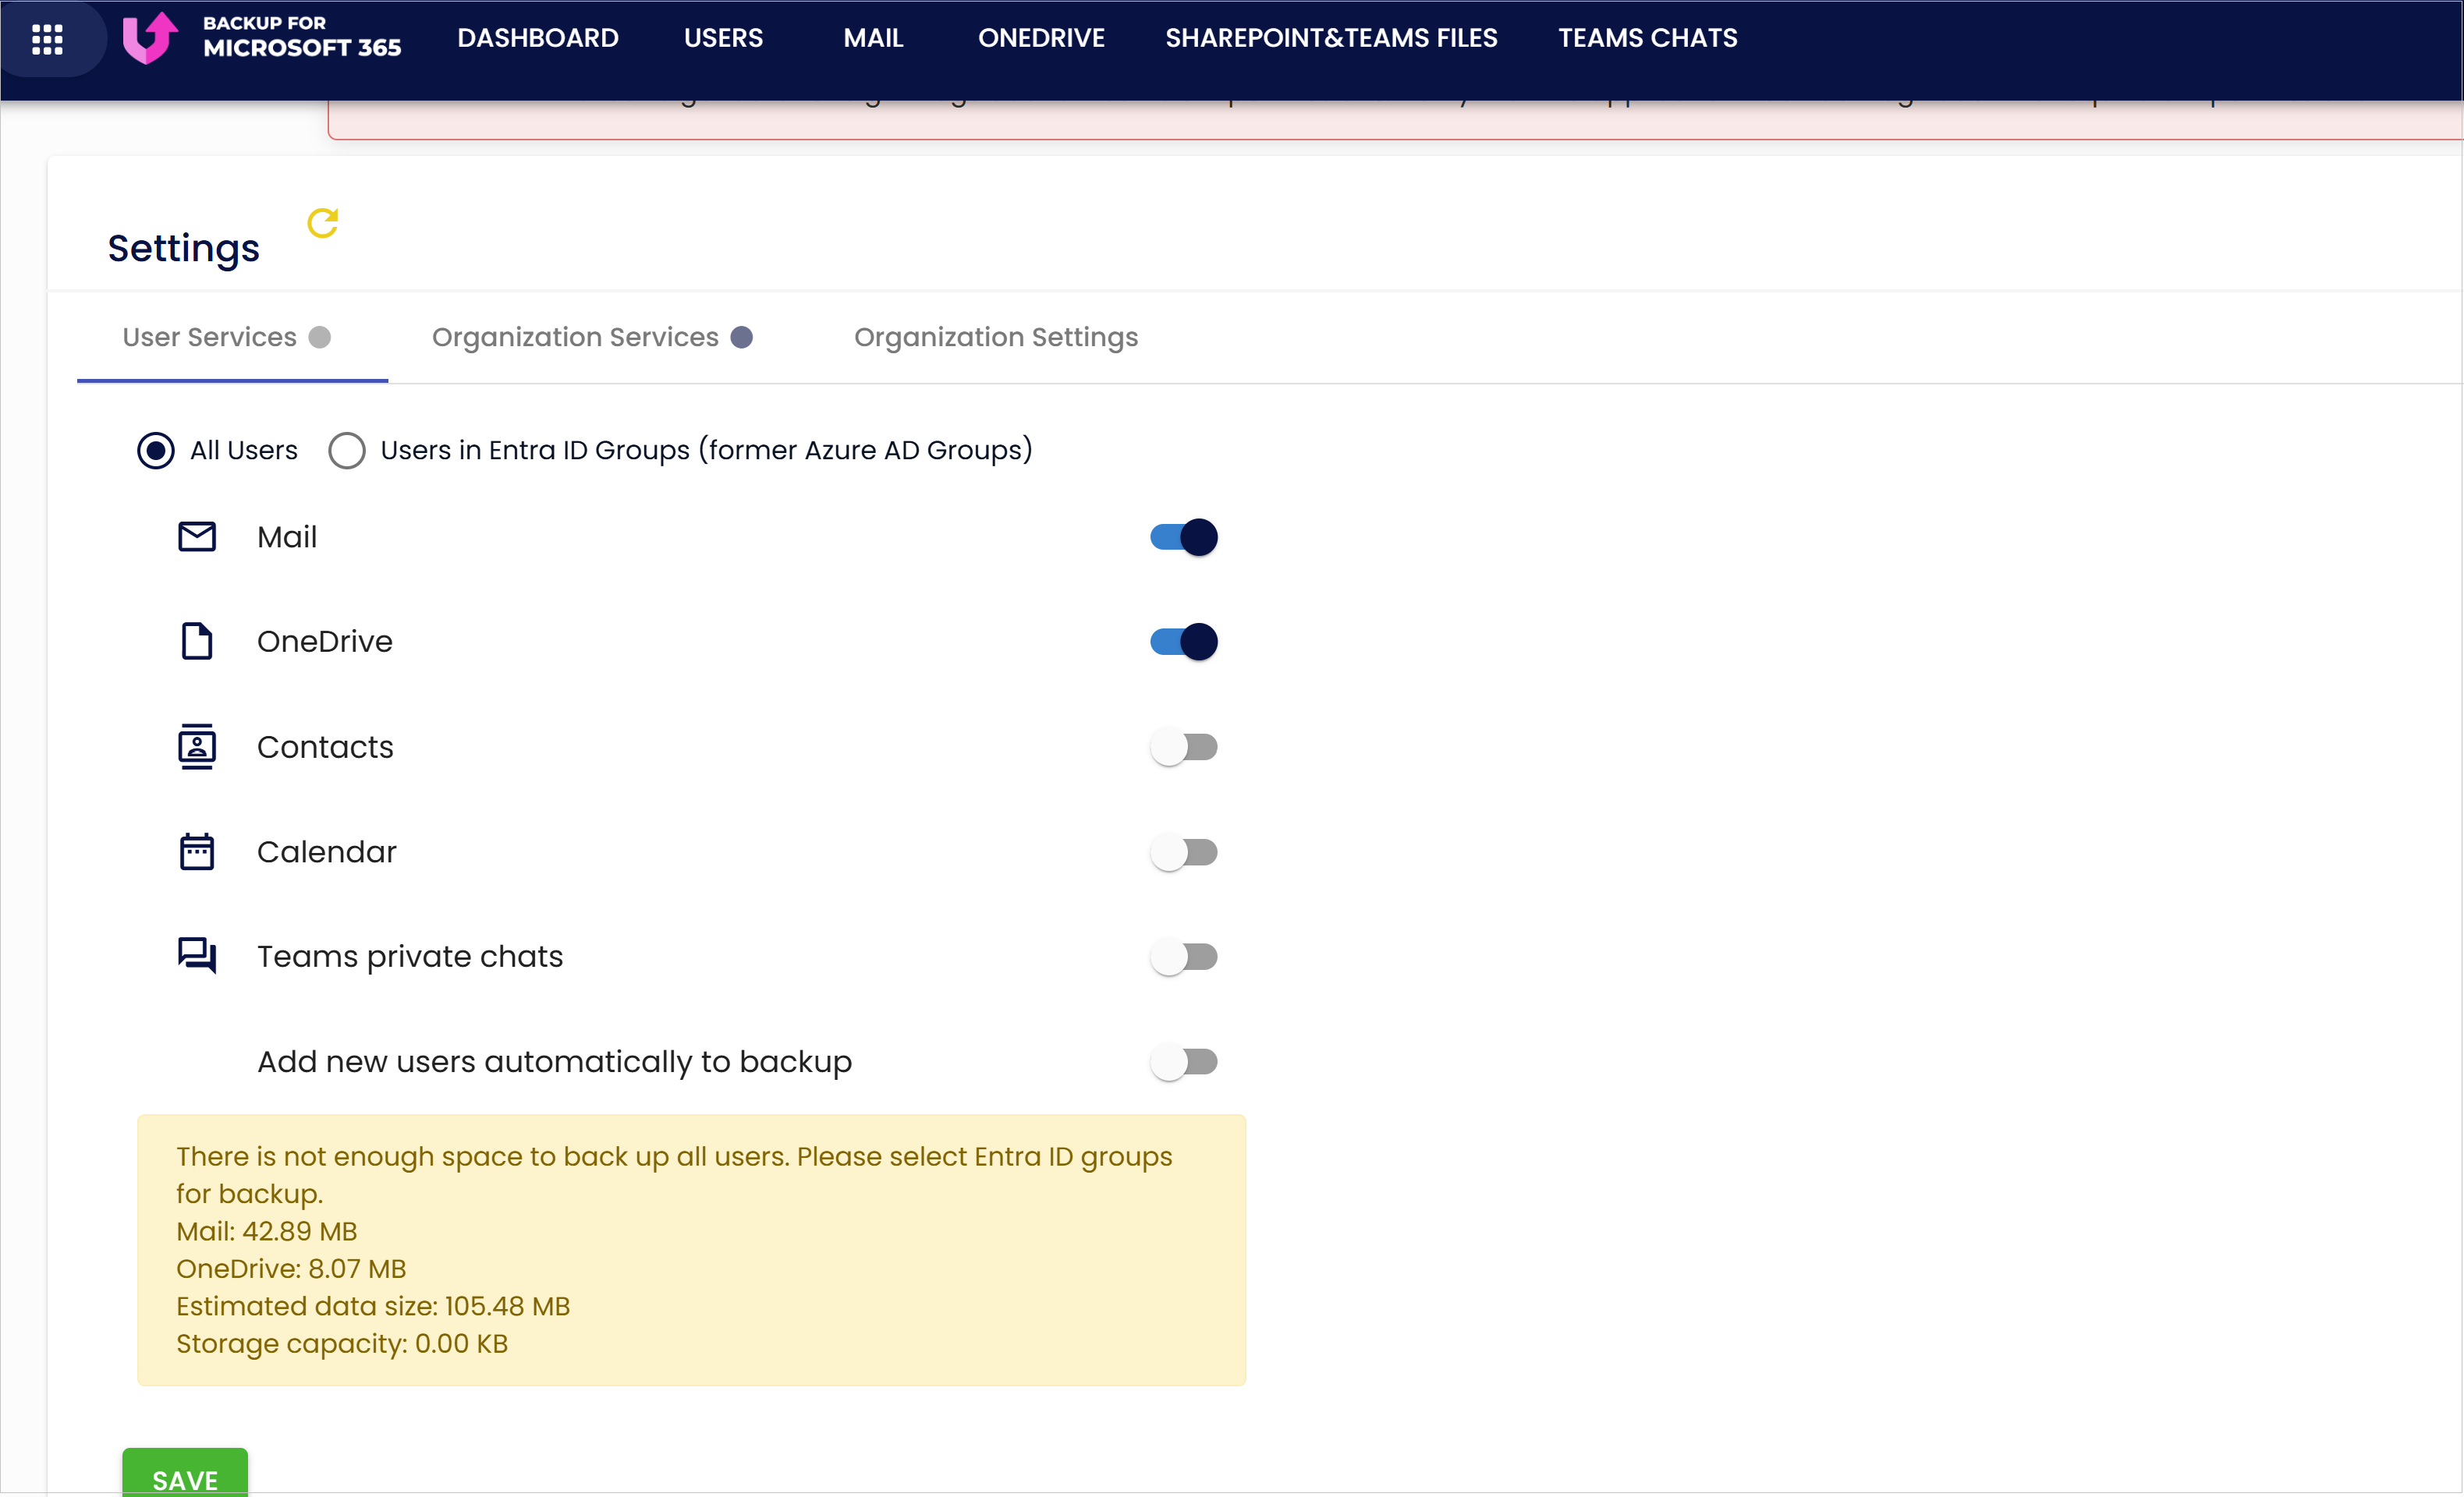The width and height of the screenshot is (2464, 1497).
Task: Click the green Save button
Action: coord(185,1473)
